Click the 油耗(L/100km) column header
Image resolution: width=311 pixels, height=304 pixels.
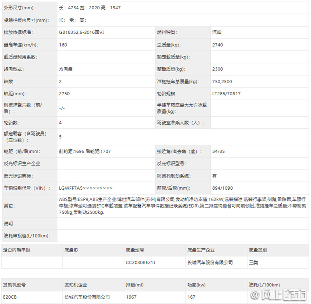(x=264, y=285)
